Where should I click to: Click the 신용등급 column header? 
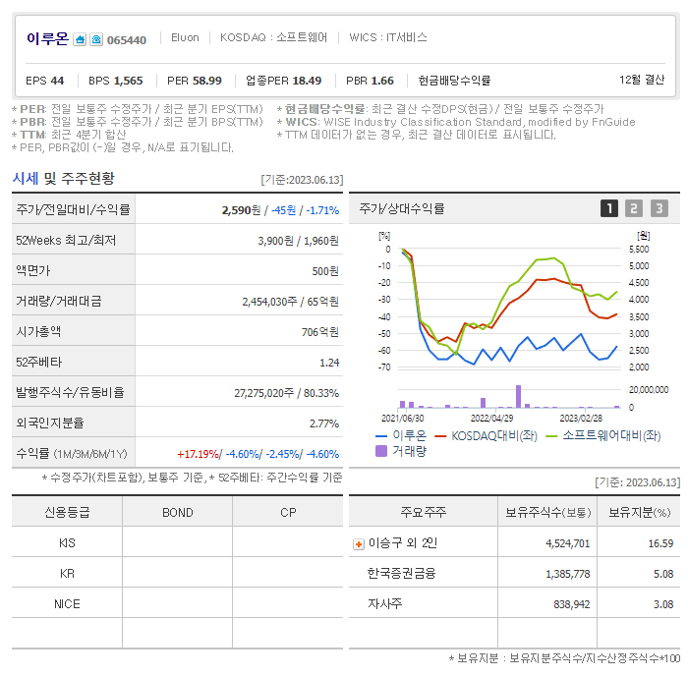[x=67, y=513]
